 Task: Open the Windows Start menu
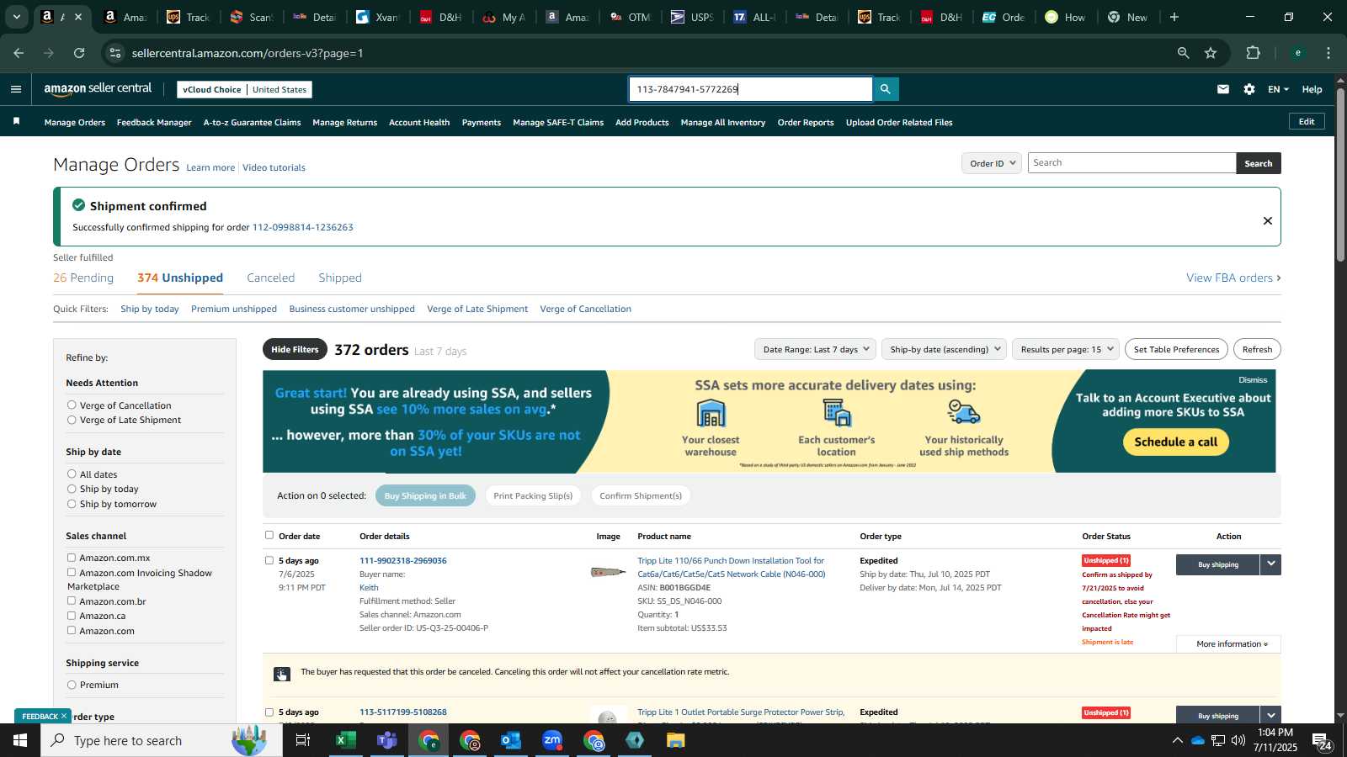click(20, 740)
